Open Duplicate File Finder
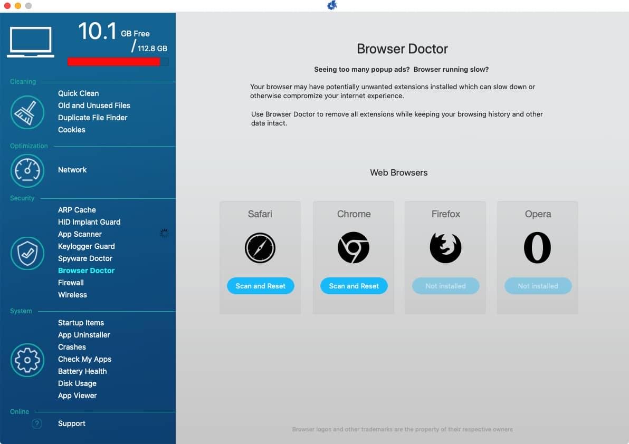 (x=92, y=118)
